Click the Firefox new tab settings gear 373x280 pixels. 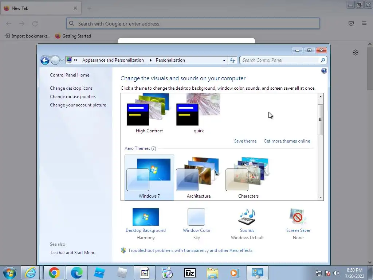[x=356, y=52]
